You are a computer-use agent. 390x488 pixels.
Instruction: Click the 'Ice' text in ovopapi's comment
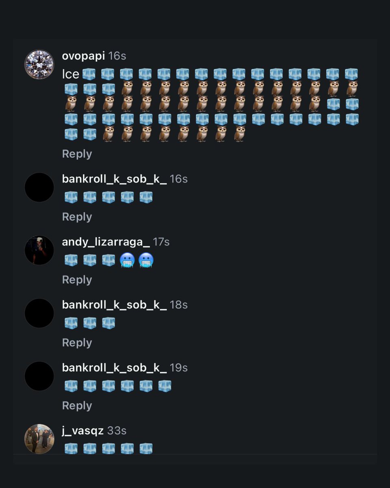(71, 74)
